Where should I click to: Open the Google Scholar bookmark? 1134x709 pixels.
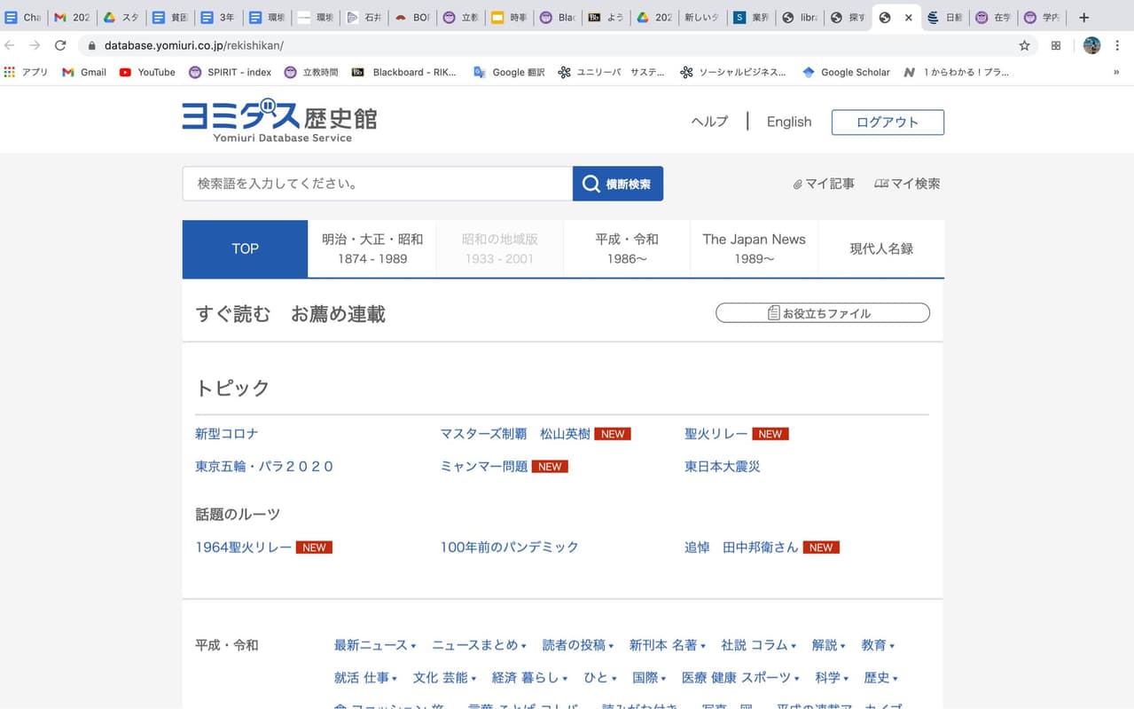846,72
